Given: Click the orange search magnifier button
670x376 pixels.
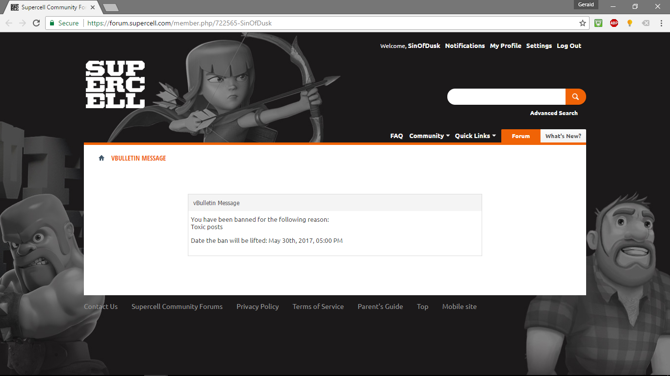Looking at the screenshot, I should pyautogui.click(x=575, y=97).
